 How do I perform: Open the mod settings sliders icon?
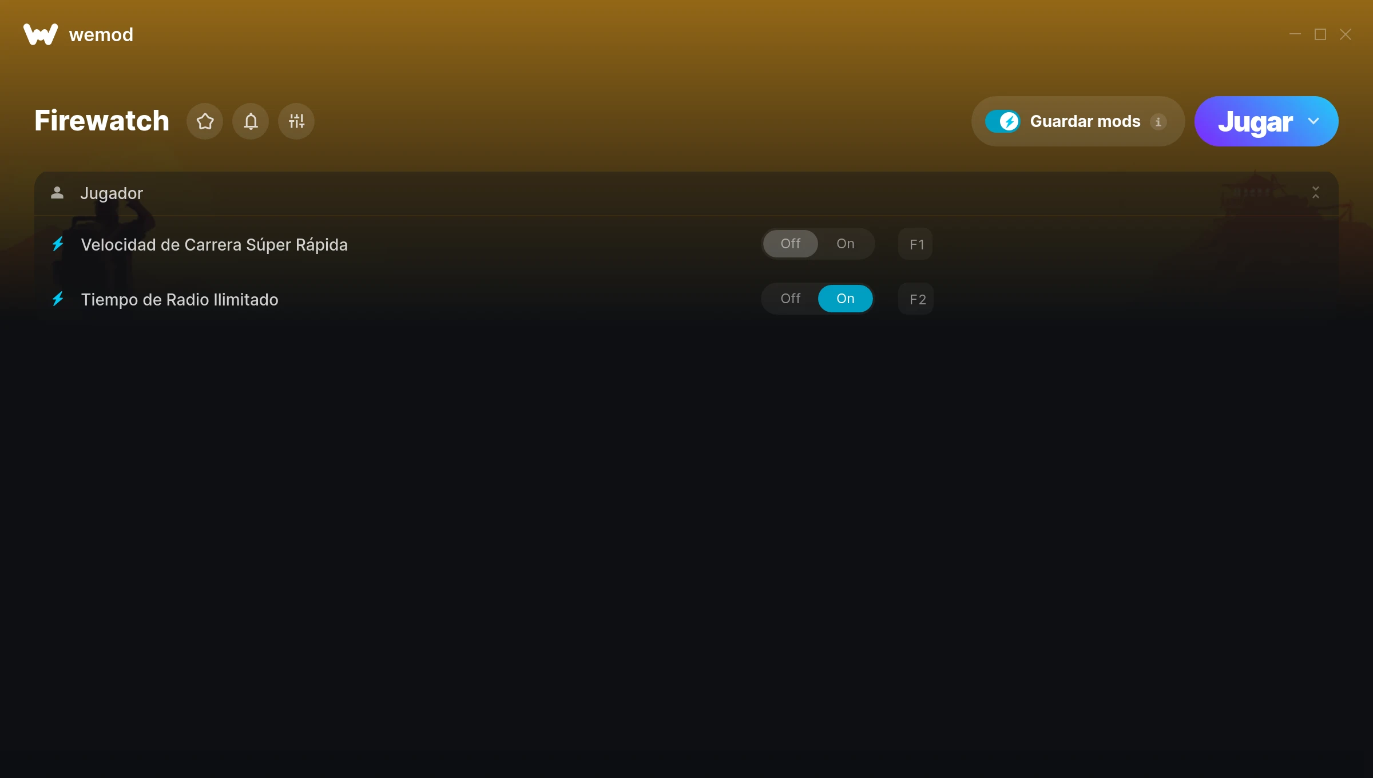tap(296, 121)
